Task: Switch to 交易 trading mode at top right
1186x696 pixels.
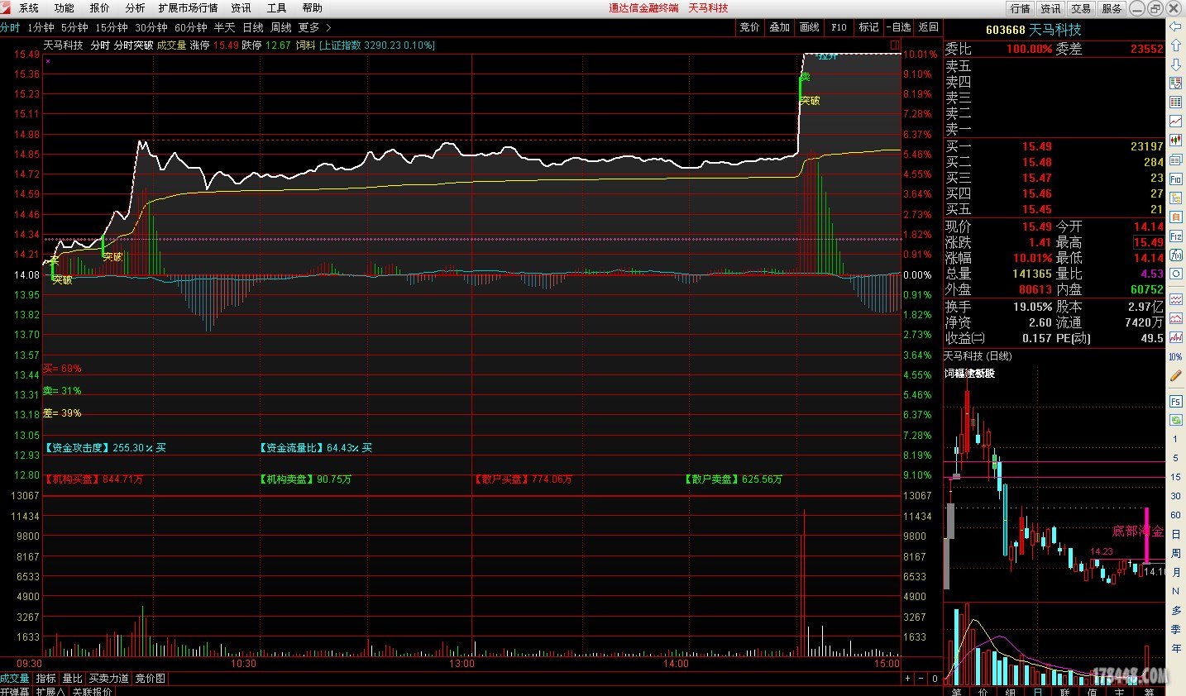Action: 1081,8
